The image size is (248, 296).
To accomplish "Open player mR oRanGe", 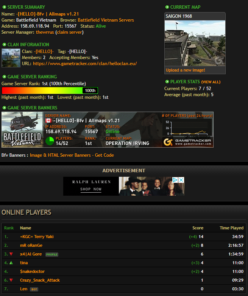I will (31, 245).
